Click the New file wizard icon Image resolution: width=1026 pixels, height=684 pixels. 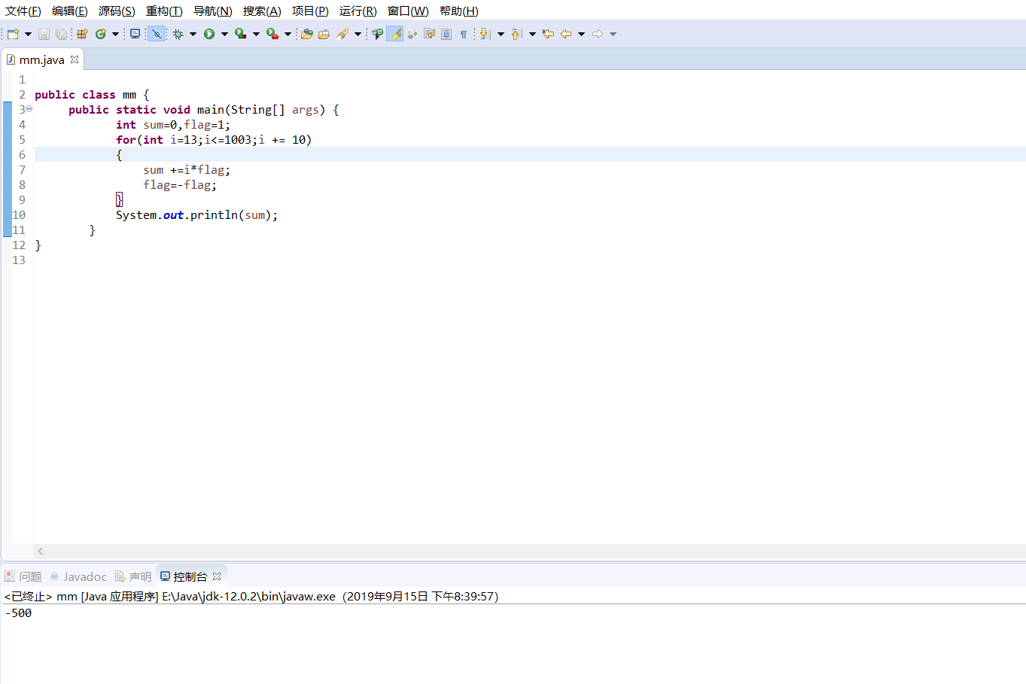13,34
